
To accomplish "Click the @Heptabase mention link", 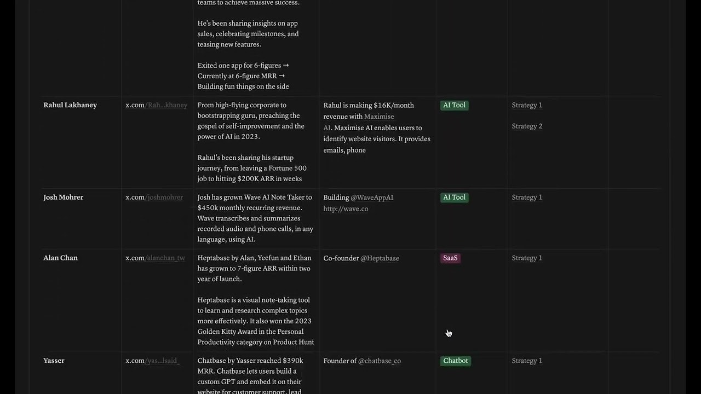I will (380, 258).
